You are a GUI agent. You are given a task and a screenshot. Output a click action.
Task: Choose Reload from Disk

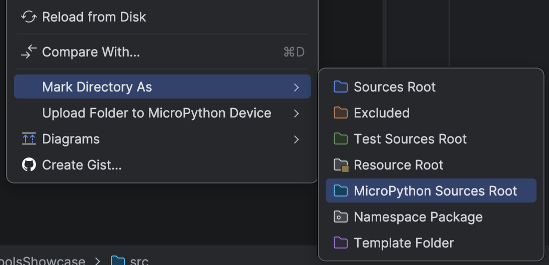click(162, 17)
